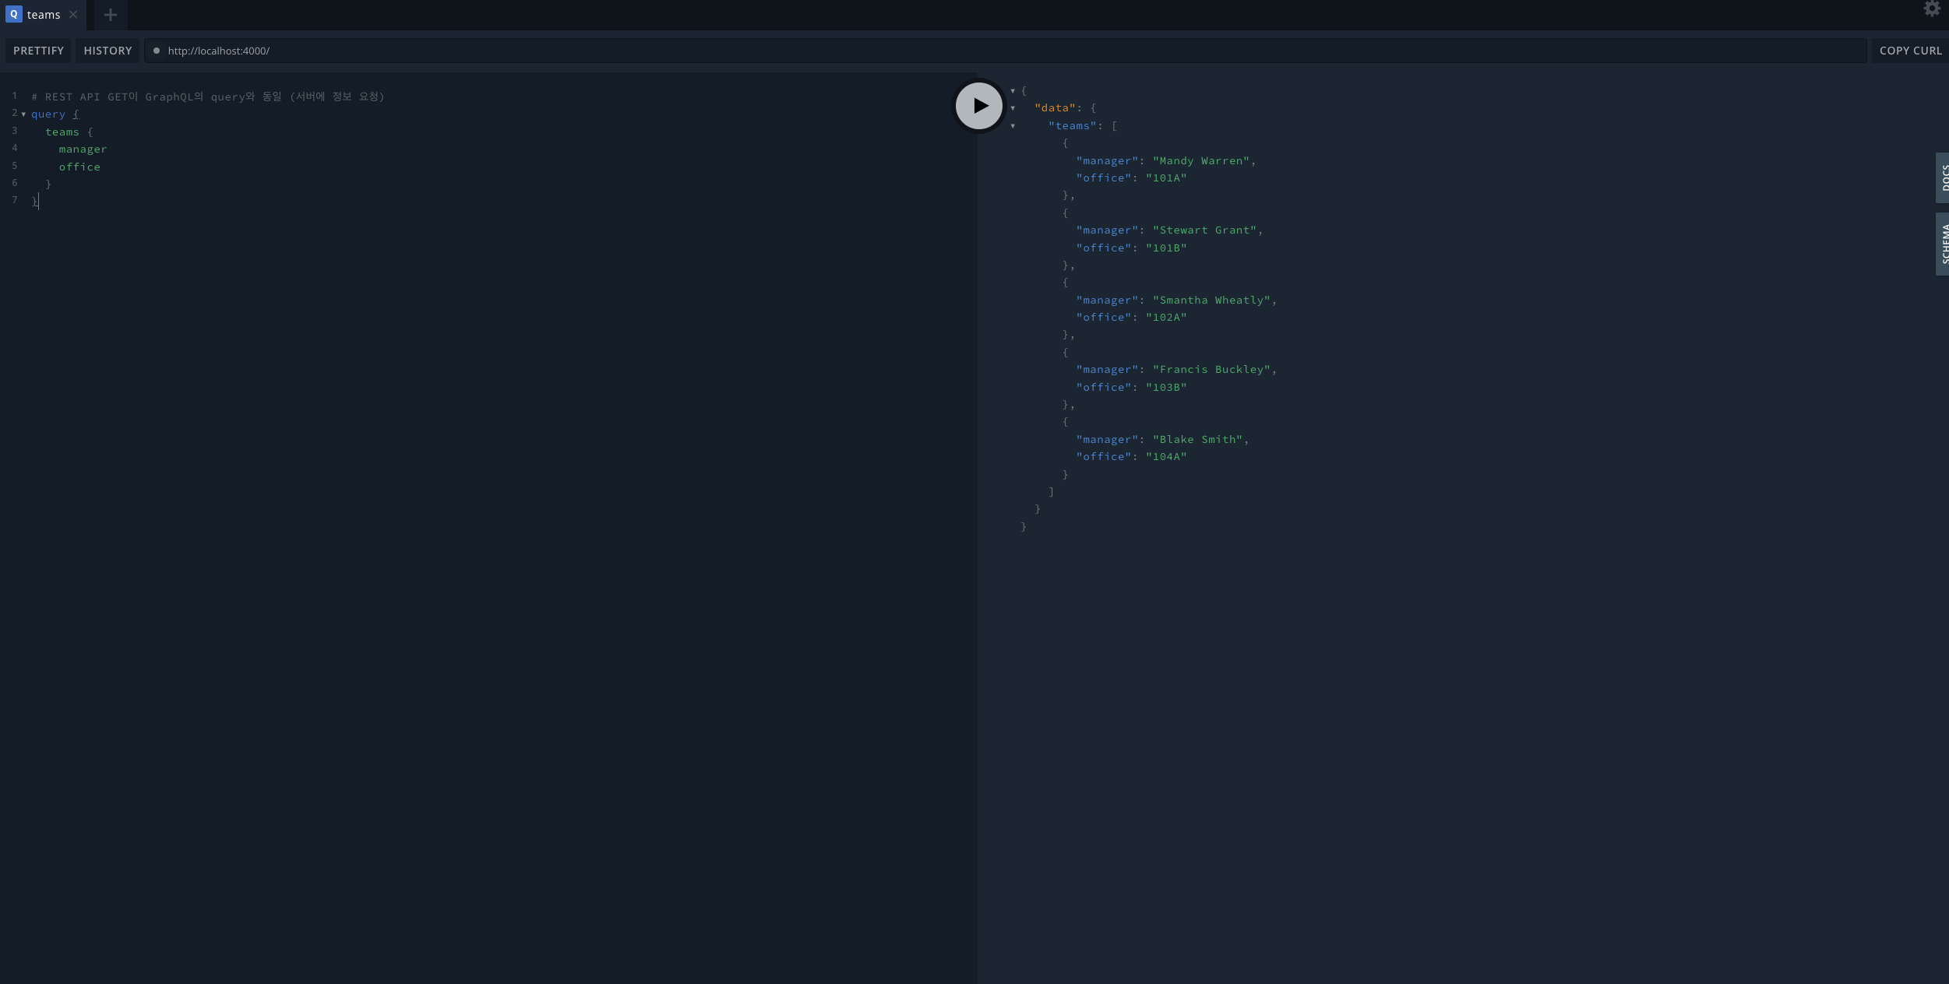Select the teams query tab

click(44, 15)
